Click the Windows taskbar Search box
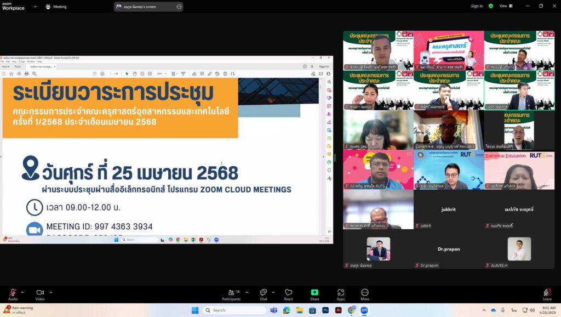 [234, 310]
